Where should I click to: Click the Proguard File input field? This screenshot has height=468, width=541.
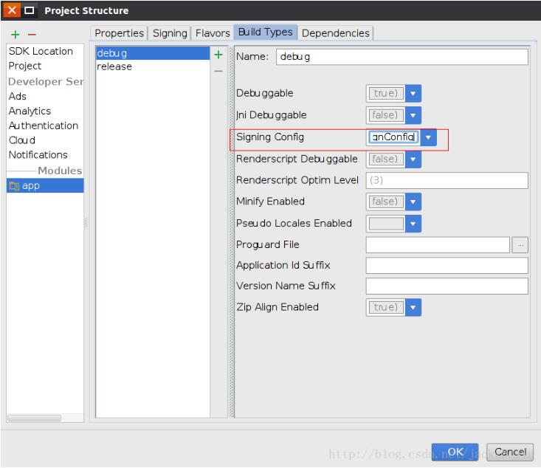coord(438,245)
